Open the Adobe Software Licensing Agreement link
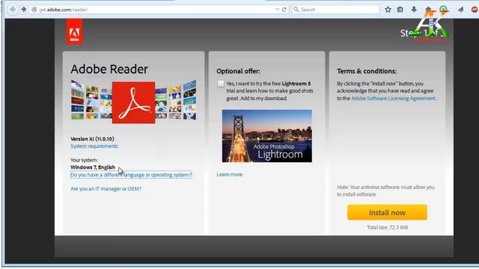The height and width of the screenshot is (269, 479). coord(393,98)
